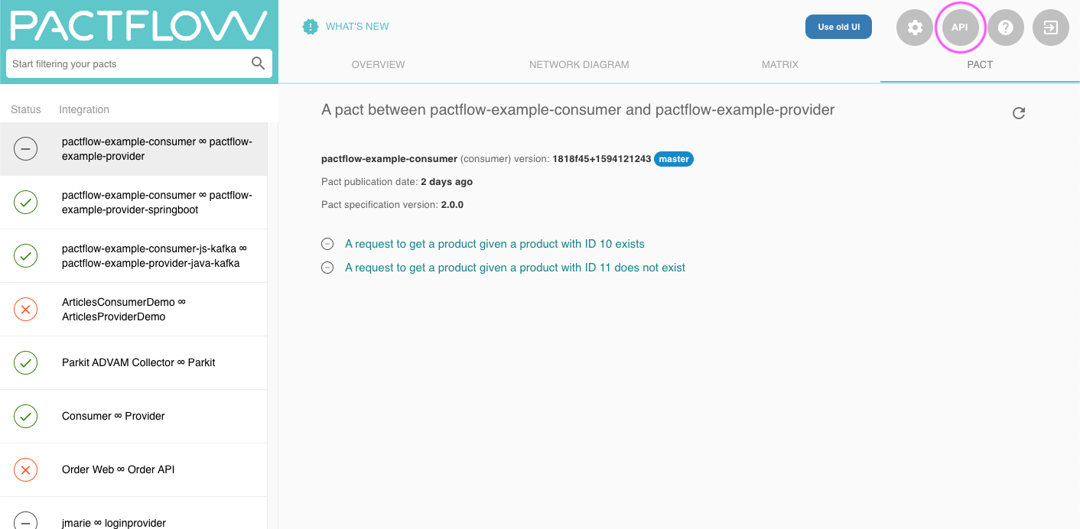Click the green check beside Parkit ADVAM Collector
The image size is (1080, 529).
point(25,362)
